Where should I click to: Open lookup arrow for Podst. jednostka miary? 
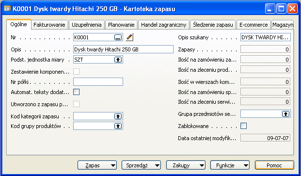coord(118,60)
